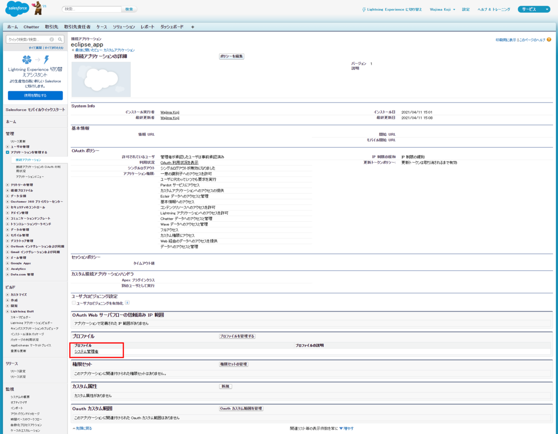The width and height of the screenshot is (558, 434).
Task: Expand データの管理 node
Action: (7, 230)
